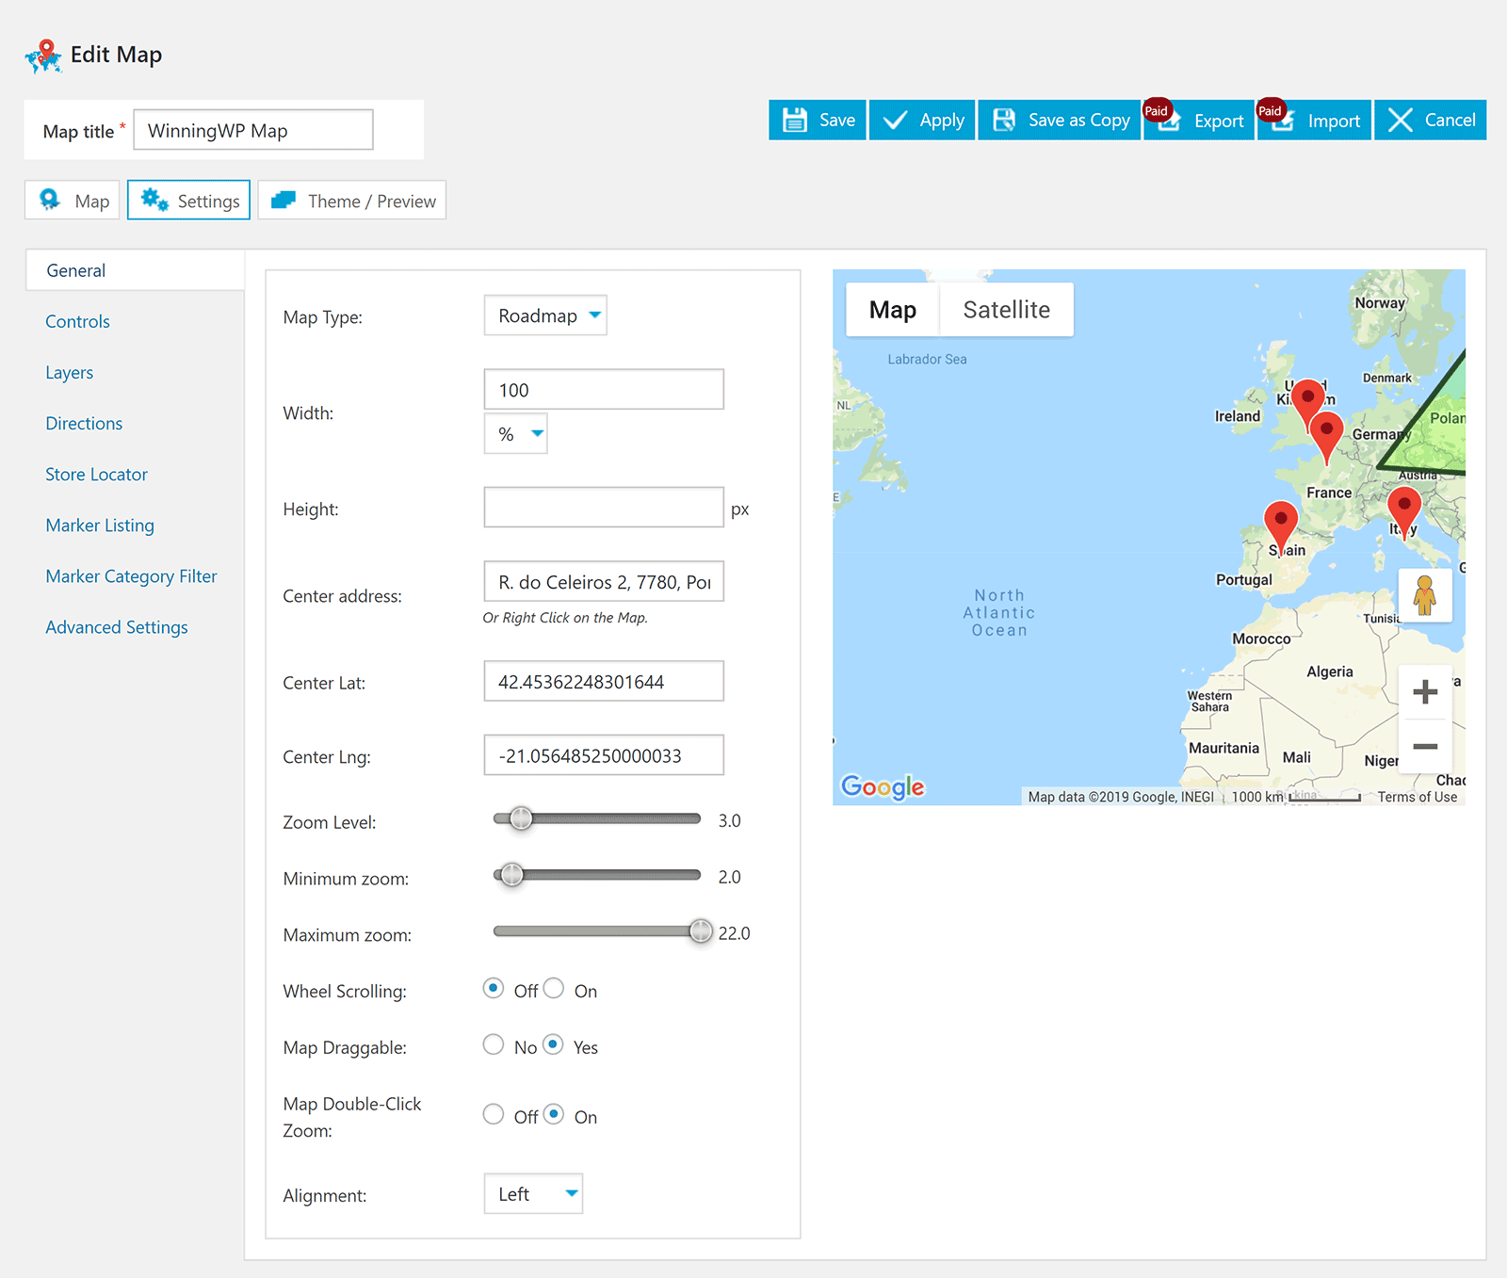
Task: Click the Save button label
Action: pyautogui.click(x=837, y=120)
